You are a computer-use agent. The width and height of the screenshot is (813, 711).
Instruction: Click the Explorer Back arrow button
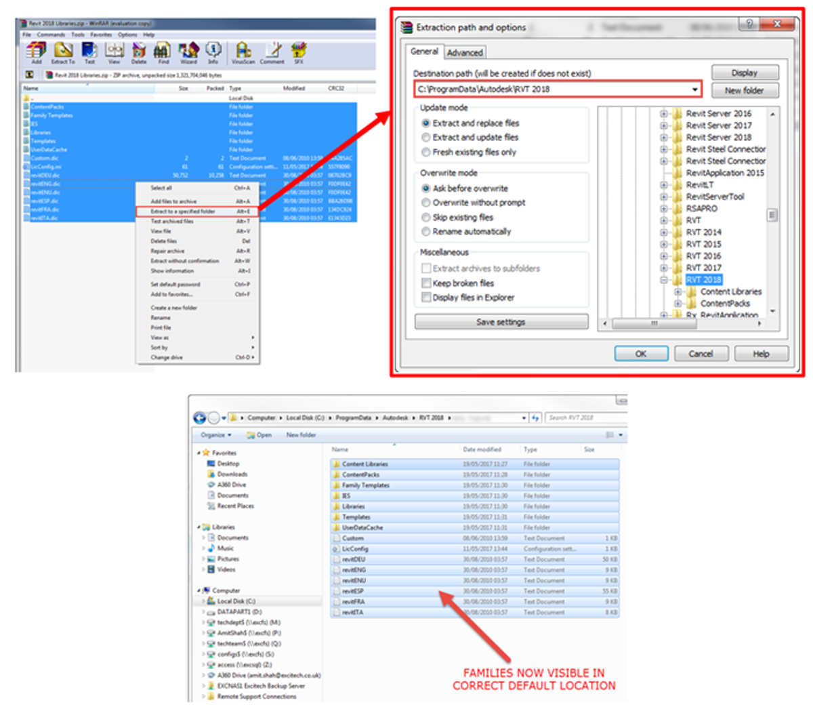click(x=199, y=418)
